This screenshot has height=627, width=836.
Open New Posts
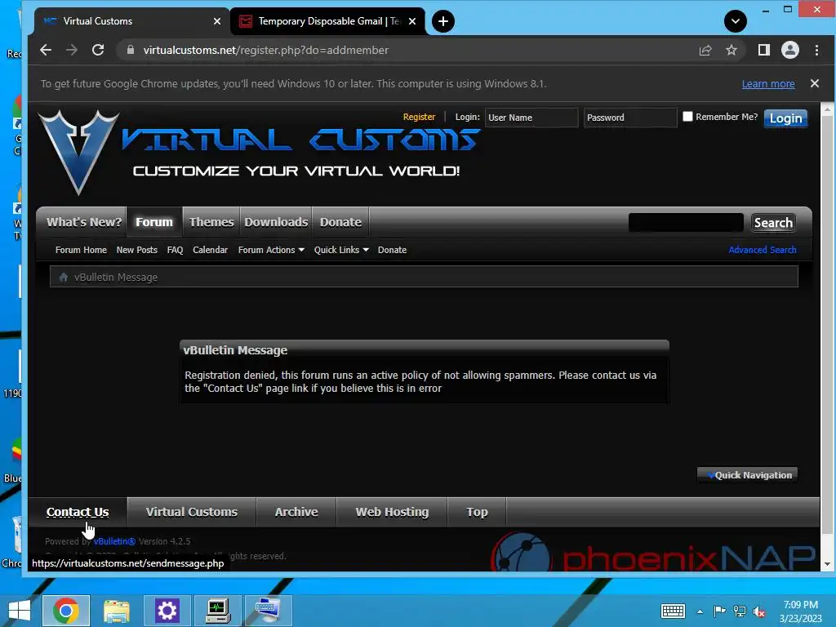(x=136, y=250)
